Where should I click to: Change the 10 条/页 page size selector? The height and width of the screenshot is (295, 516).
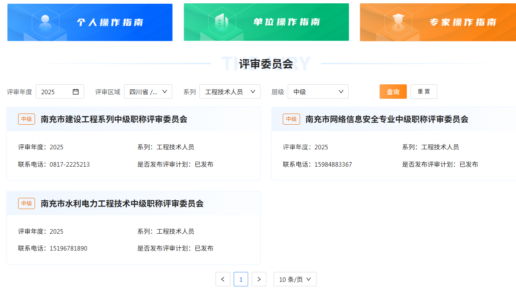pos(295,279)
